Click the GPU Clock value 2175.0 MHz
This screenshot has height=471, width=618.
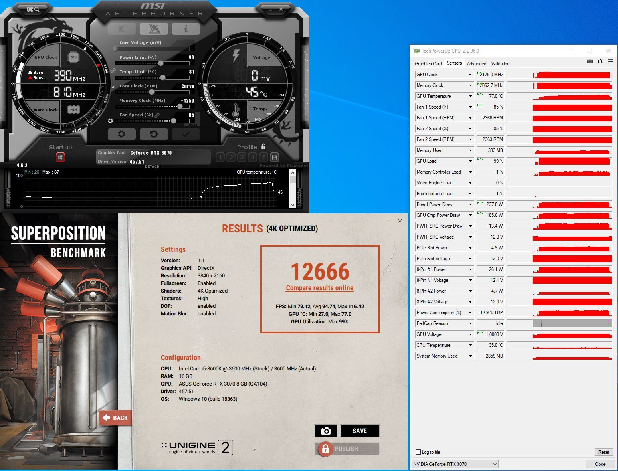tap(490, 75)
